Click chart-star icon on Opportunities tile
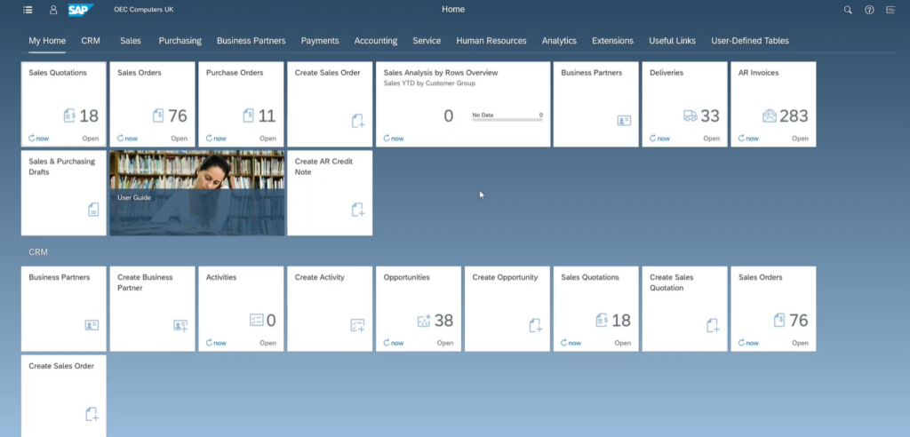Viewport: 910px width, 437px height. 424,321
